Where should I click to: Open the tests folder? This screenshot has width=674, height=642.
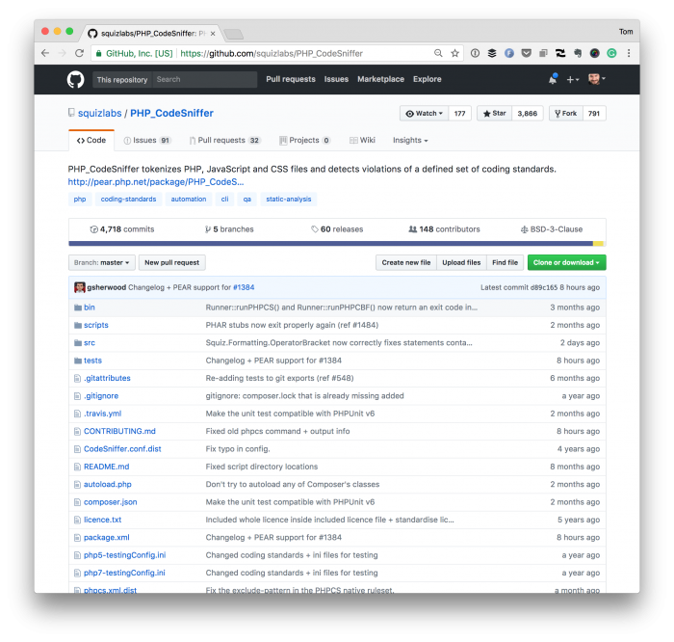pos(92,361)
